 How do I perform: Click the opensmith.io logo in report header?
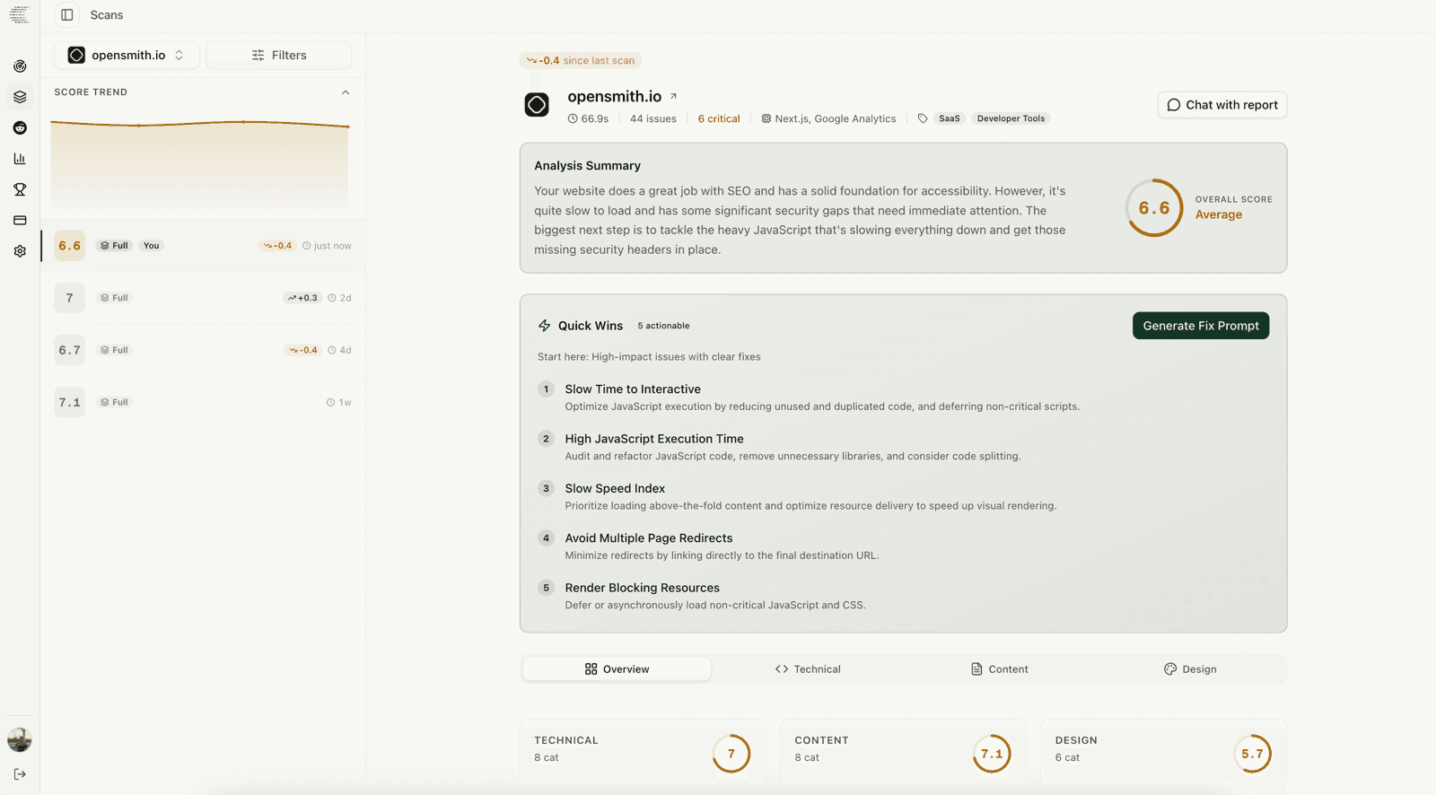tap(537, 105)
